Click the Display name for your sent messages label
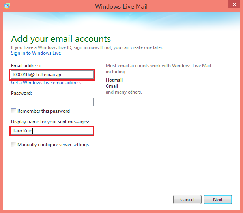 (50, 121)
